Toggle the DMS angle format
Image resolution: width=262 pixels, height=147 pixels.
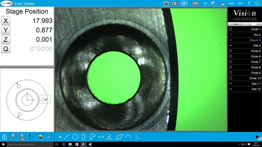[240, 4]
